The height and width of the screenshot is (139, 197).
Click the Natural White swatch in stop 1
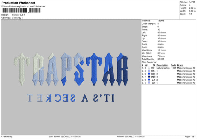pyautogui.click(x=149, y=68)
